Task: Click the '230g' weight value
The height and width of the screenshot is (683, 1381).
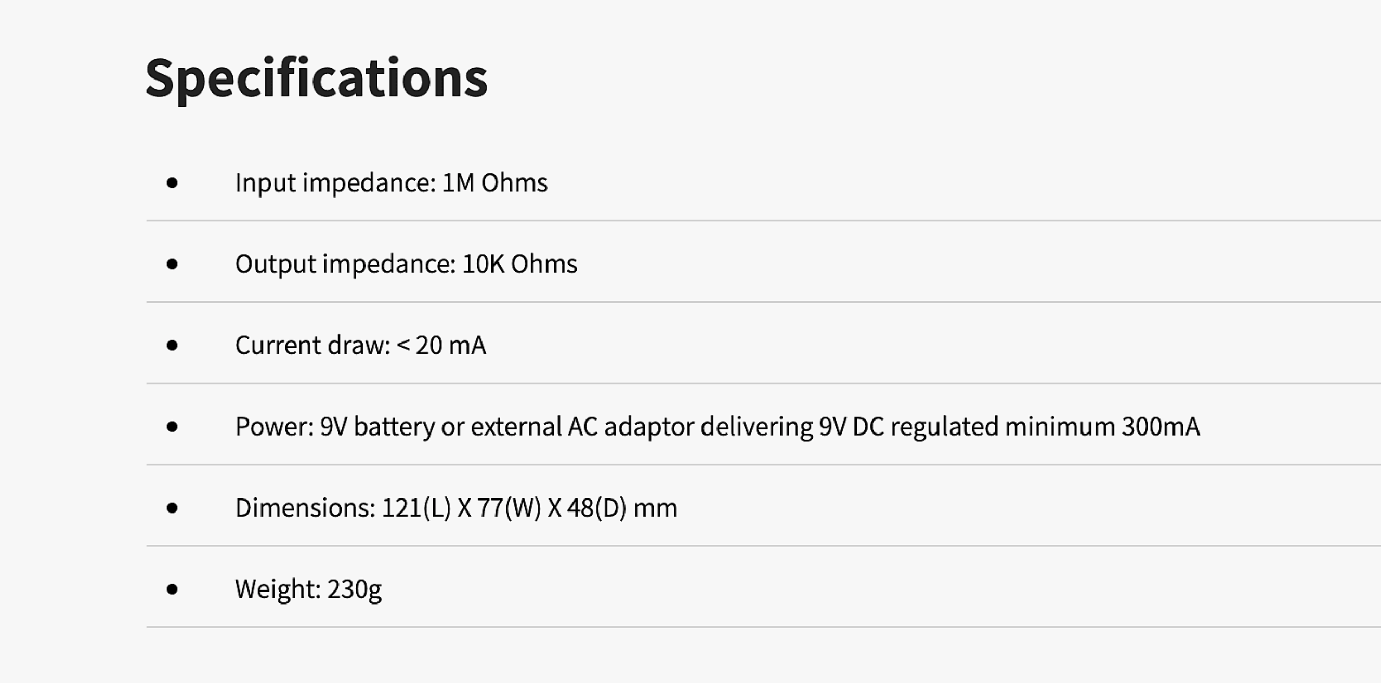Action: click(355, 590)
